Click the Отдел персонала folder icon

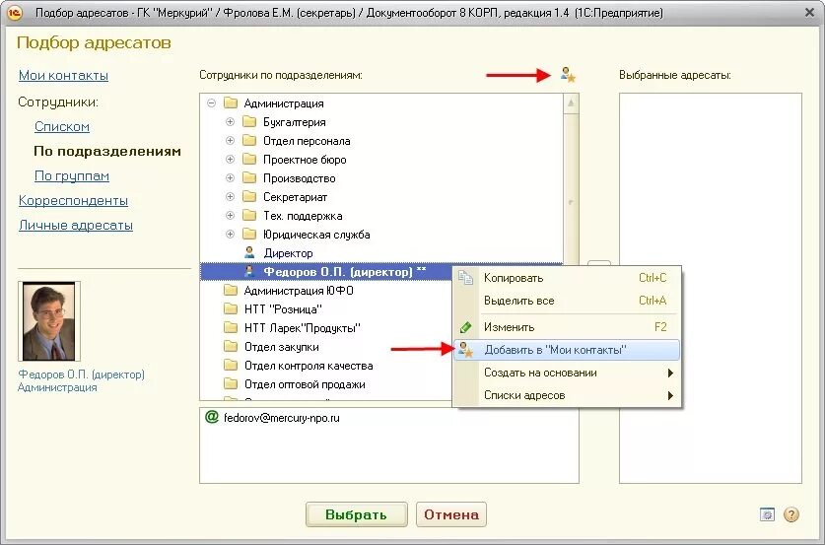[x=249, y=141]
